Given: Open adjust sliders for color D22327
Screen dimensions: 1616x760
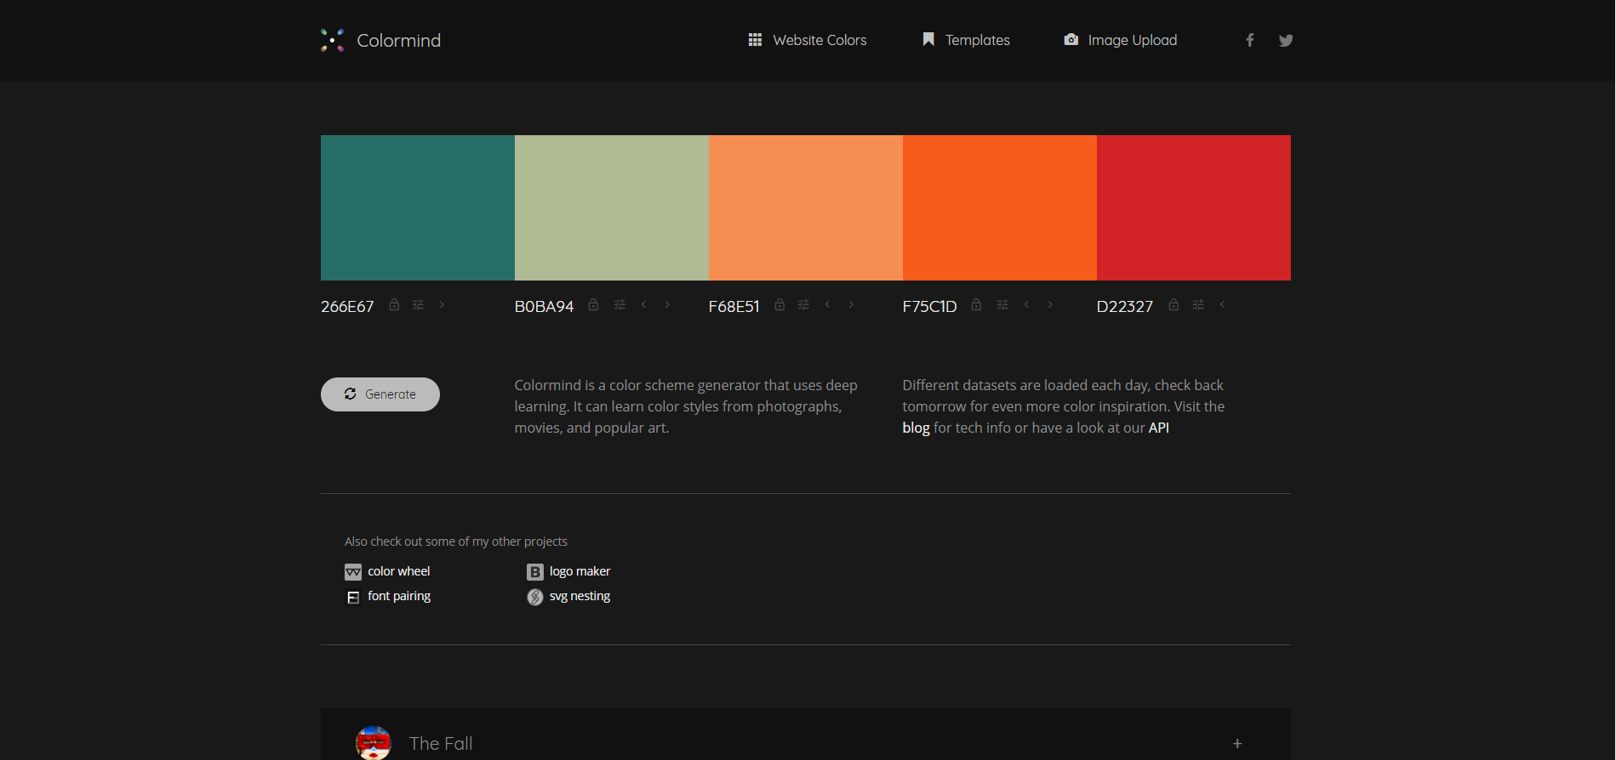Looking at the screenshot, I should click(1198, 305).
